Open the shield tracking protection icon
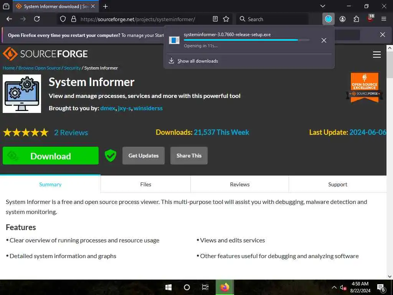The image size is (393, 295). pos(63,19)
